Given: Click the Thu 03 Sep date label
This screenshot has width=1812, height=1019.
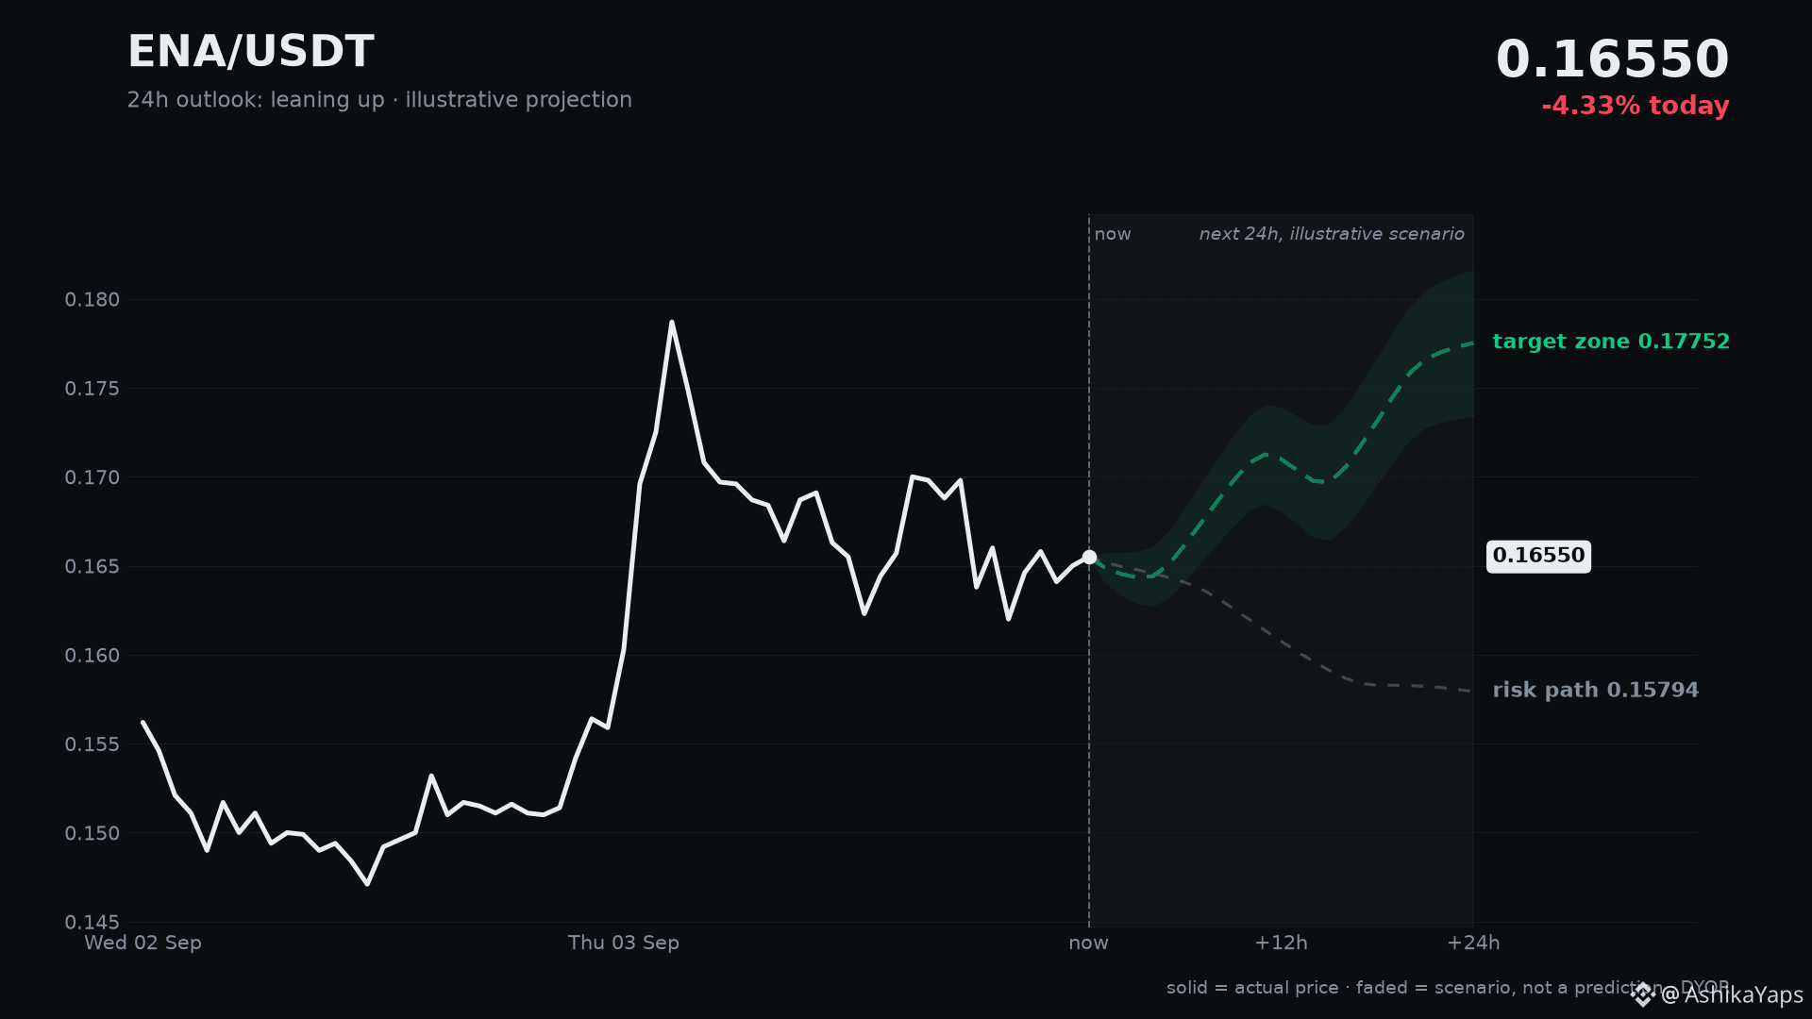Looking at the screenshot, I should click(x=623, y=943).
